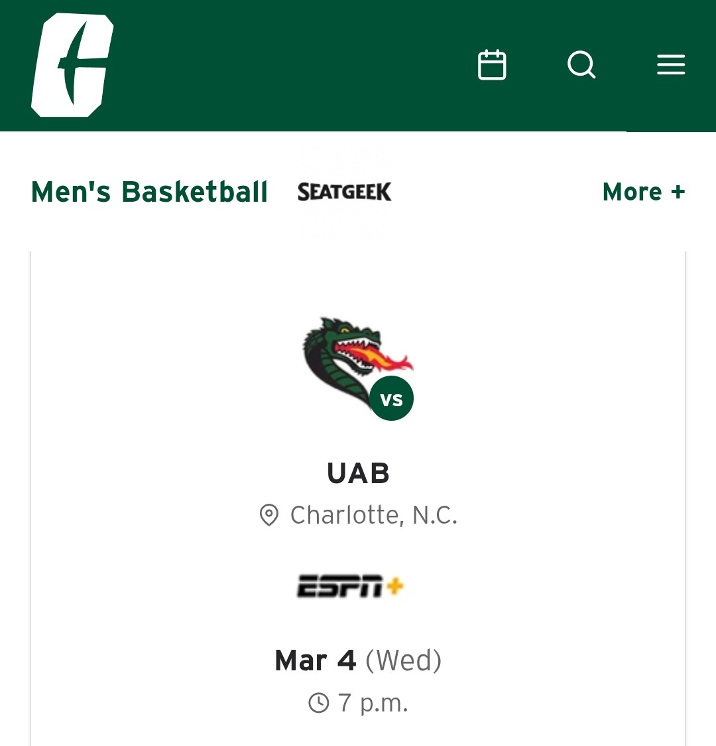Go to Men's Basketball page
Viewport: 716px width, 746px height.
pyautogui.click(x=149, y=192)
